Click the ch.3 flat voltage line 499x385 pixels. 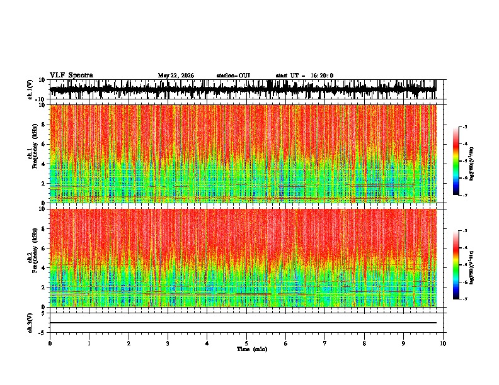click(243, 323)
